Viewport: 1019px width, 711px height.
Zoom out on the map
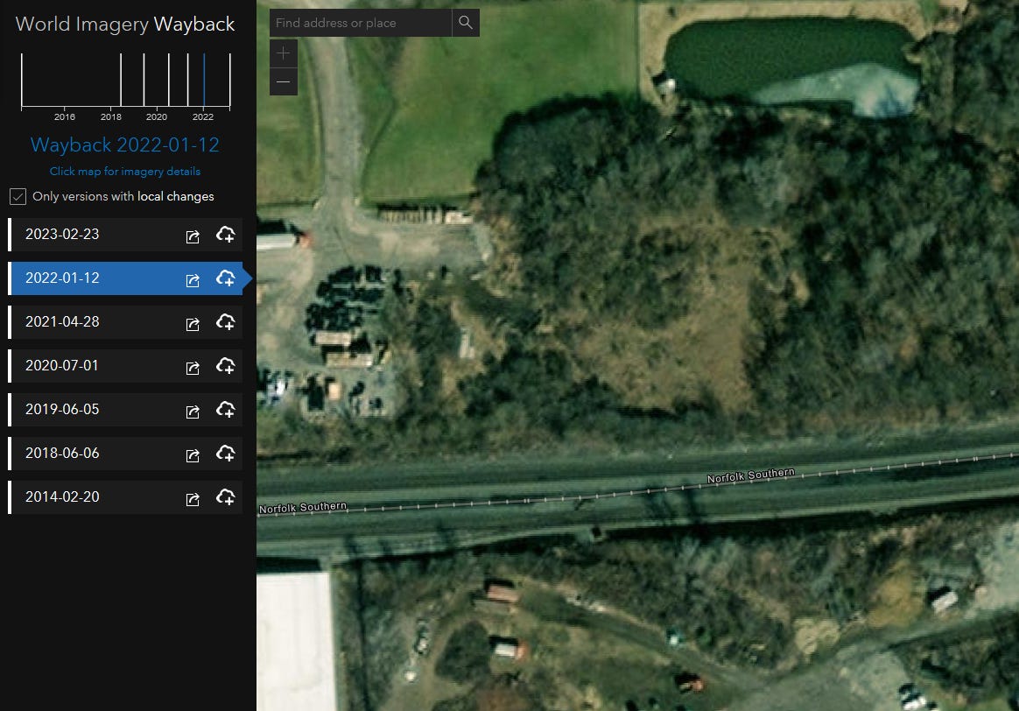pos(284,82)
